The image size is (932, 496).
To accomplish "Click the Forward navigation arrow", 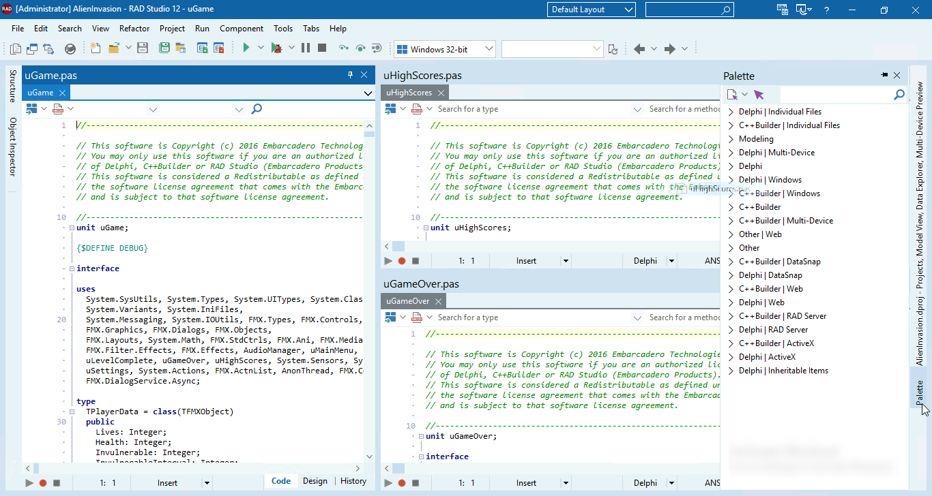I will (x=670, y=49).
